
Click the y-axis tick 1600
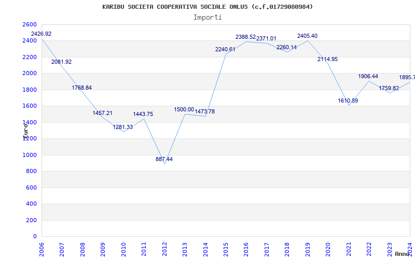tap(30, 106)
